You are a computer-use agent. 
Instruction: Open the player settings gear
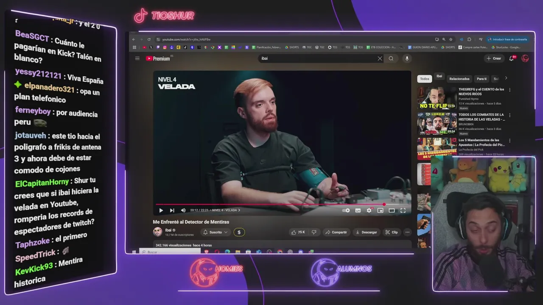click(x=369, y=210)
